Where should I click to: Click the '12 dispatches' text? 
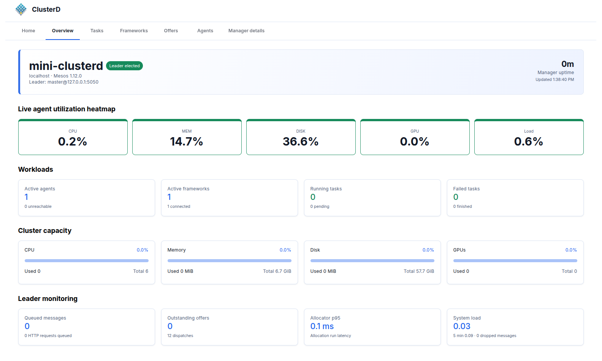pyautogui.click(x=180, y=336)
